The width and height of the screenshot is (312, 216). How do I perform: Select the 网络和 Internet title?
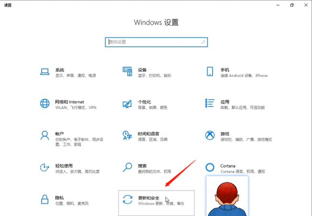pos(70,102)
